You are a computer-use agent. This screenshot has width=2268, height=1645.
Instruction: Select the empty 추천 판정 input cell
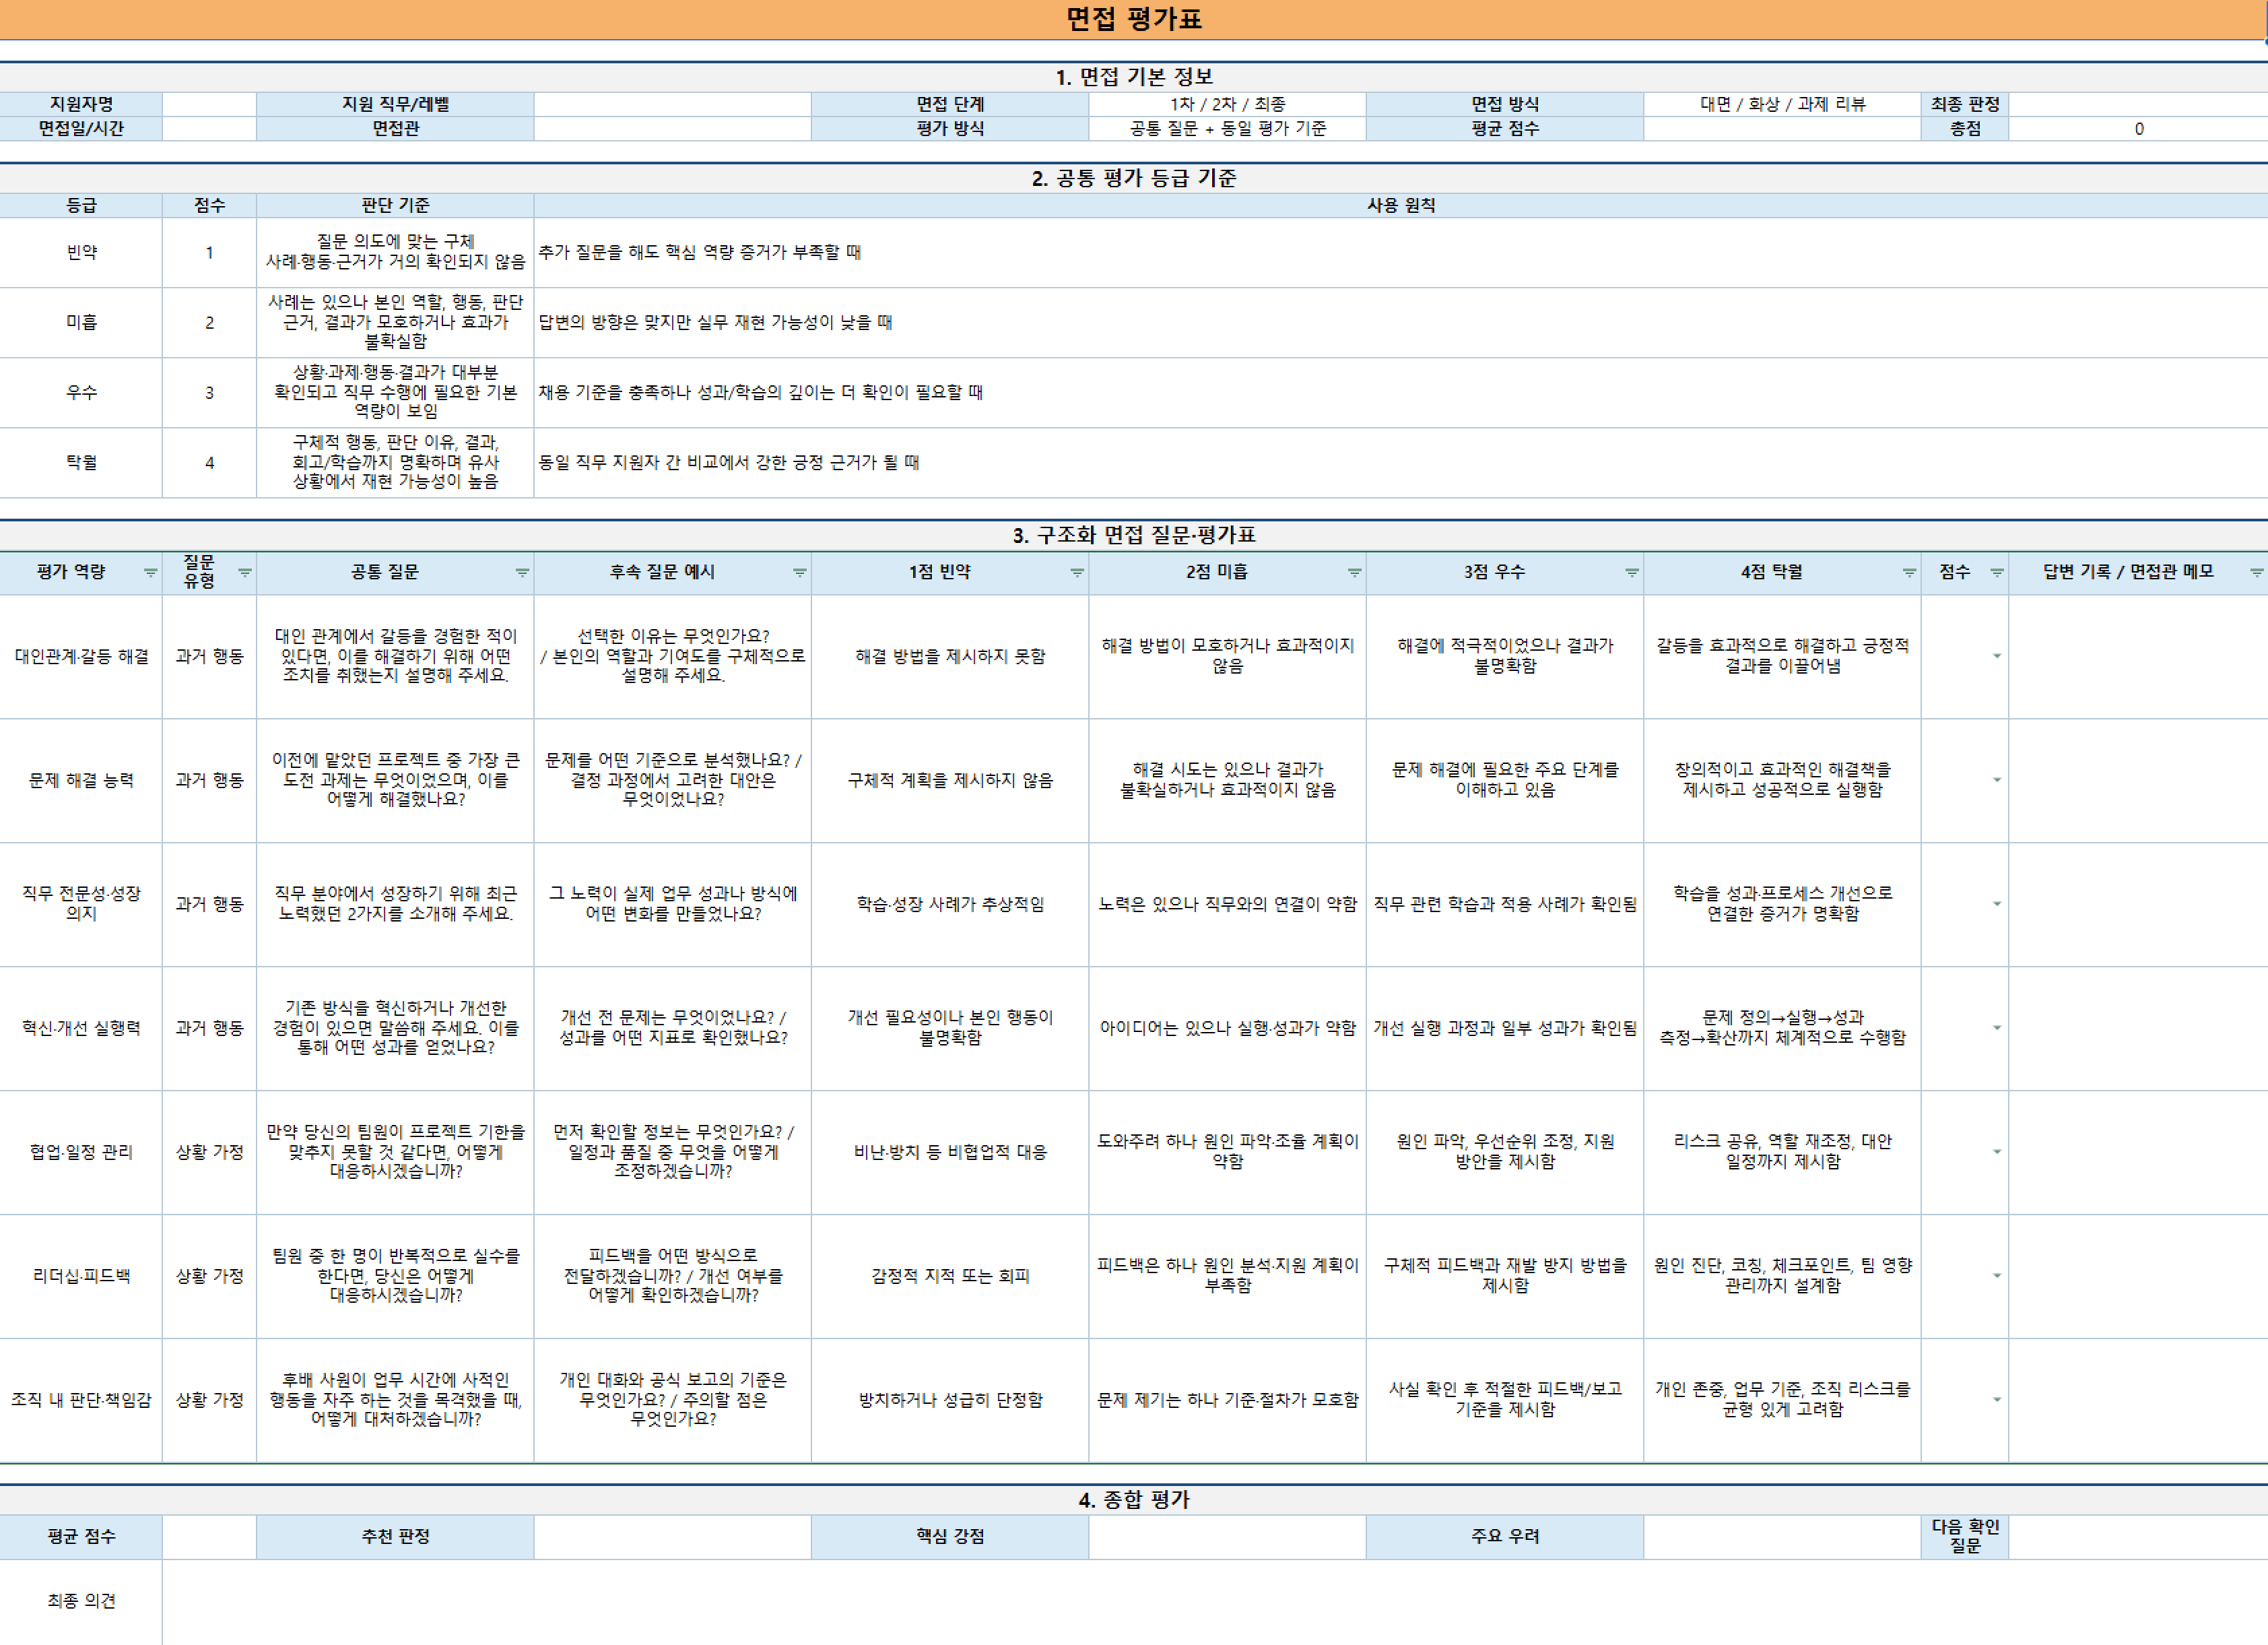672,1537
